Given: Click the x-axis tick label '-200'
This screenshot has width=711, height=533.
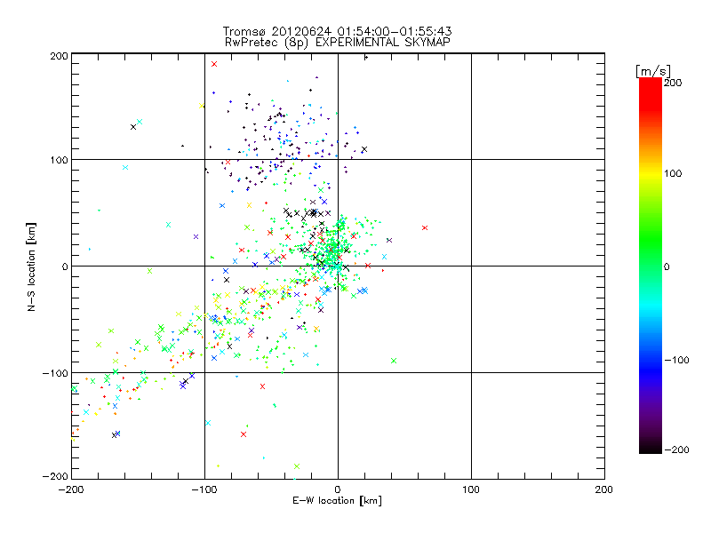Looking at the screenshot, I should coord(71,490).
